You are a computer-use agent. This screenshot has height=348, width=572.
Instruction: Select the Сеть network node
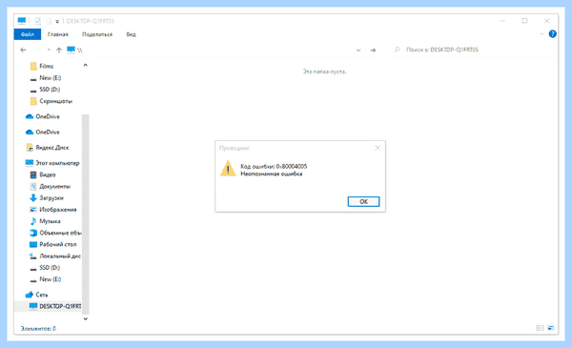pyautogui.click(x=41, y=295)
